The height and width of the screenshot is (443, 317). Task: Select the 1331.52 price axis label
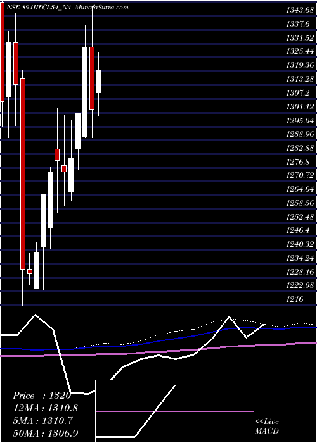(300, 38)
